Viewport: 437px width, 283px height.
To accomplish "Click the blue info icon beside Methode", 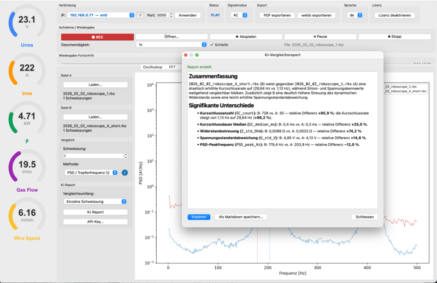I will (x=125, y=173).
